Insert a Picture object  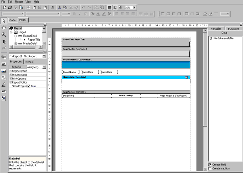(x=4, y=71)
